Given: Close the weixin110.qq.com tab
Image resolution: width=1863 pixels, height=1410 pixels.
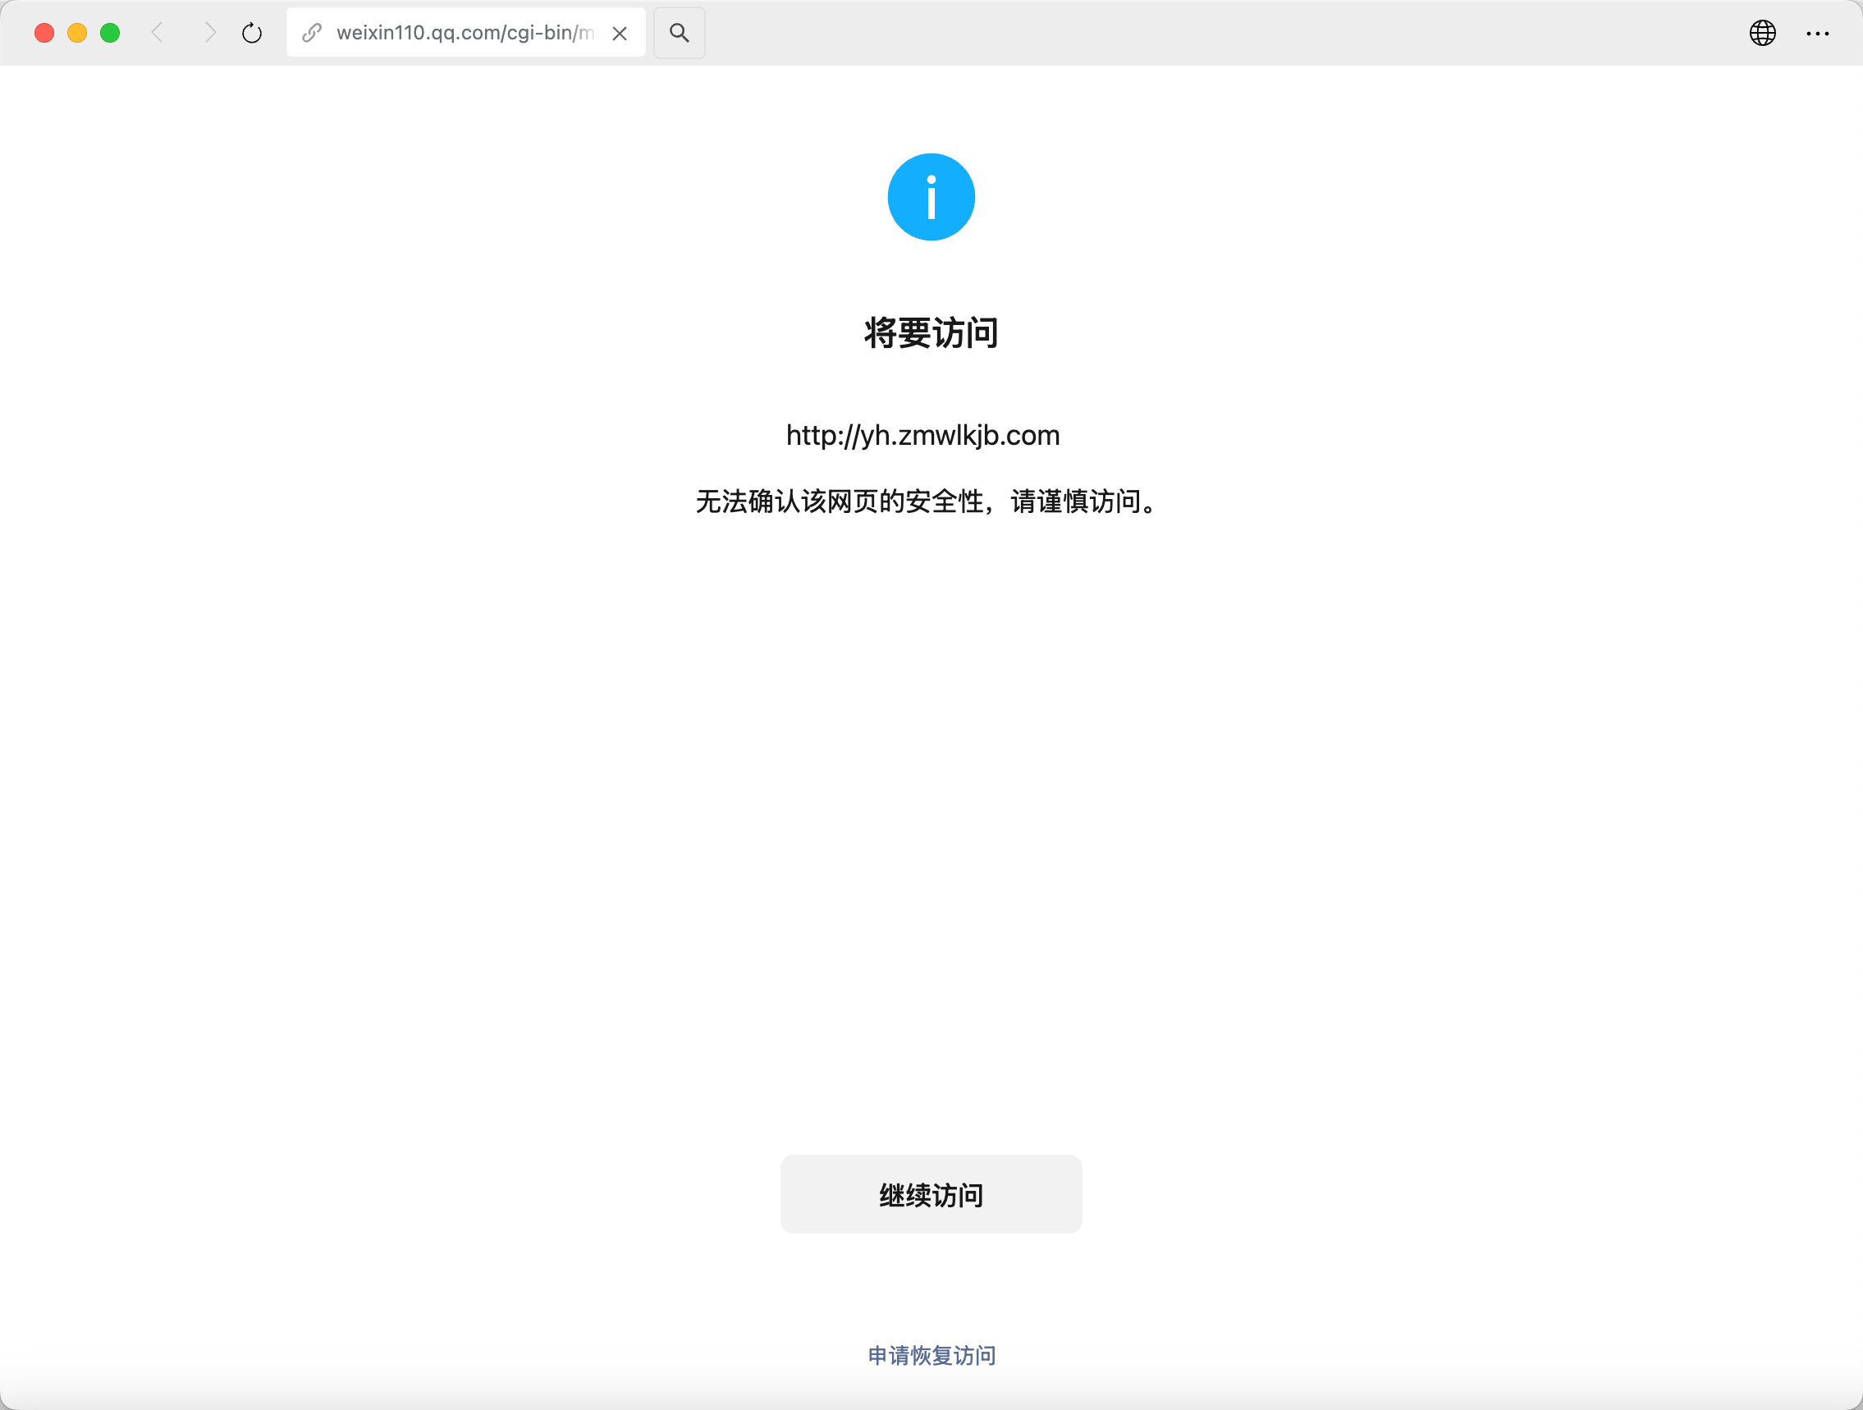Looking at the screenshot, I should (x=619, y=34).
